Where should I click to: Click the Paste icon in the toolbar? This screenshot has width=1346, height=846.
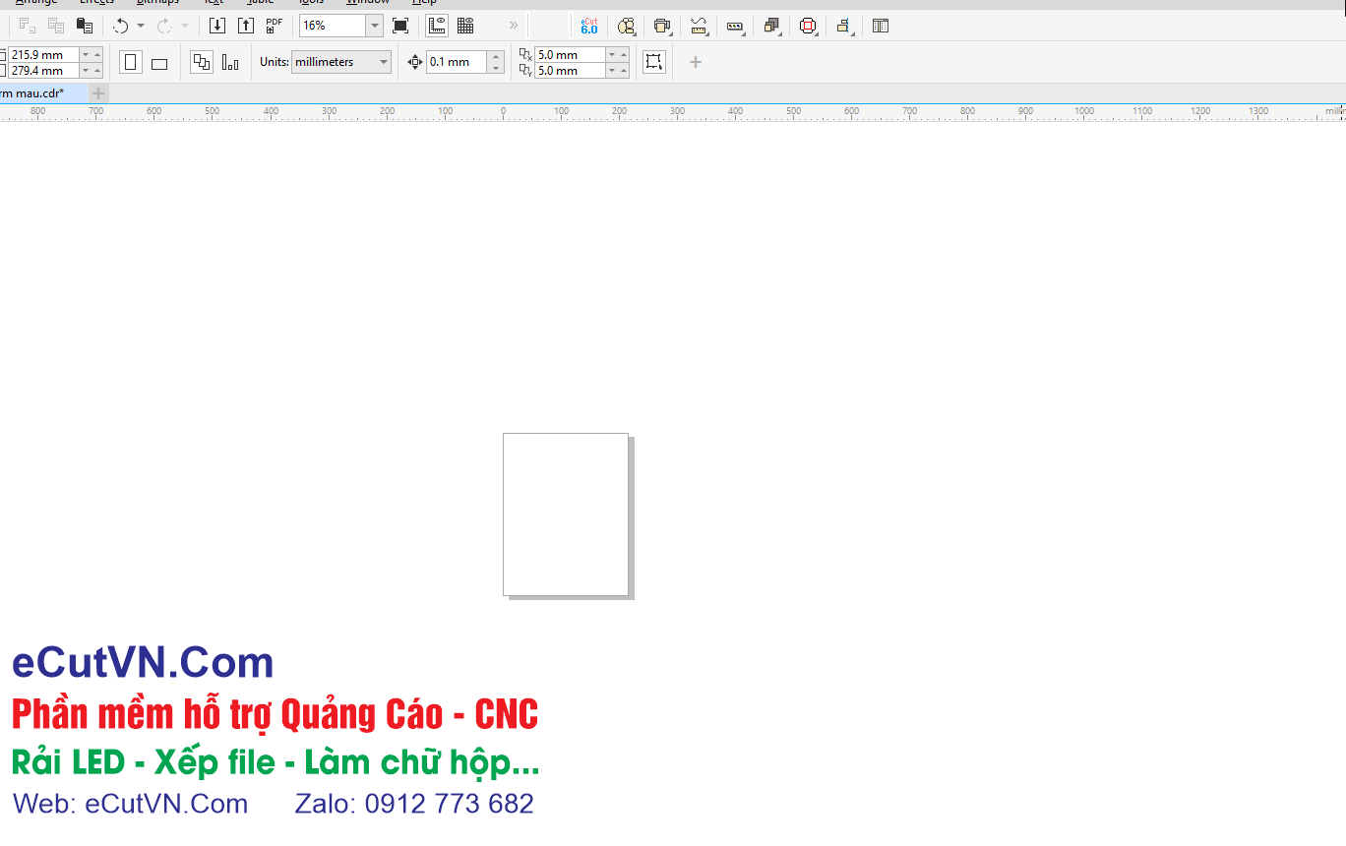(x=85, y=26)
